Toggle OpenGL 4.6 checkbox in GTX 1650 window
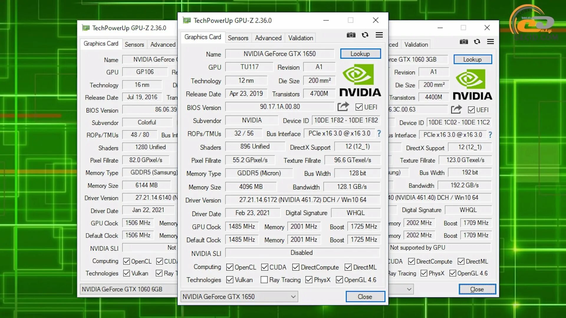 point(339,280)
